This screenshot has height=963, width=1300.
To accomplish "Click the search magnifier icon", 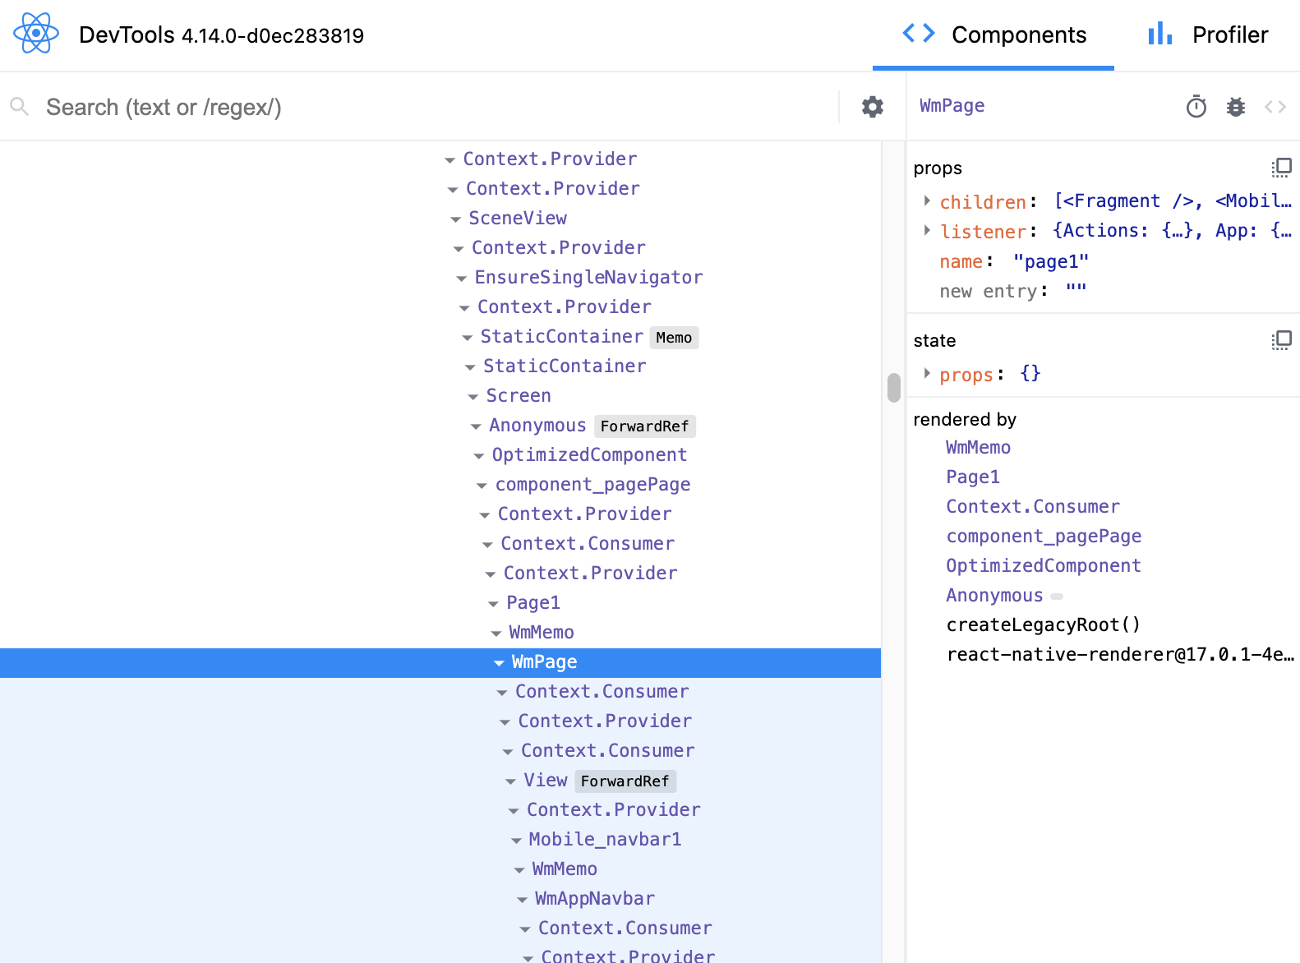I will [20, 107].
